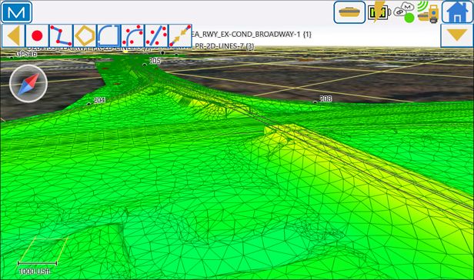Select the polyline drawing tool
Image resolution: width=474 pixels, height=280 pixels.
pyautogui.click(x=61, y=36)
